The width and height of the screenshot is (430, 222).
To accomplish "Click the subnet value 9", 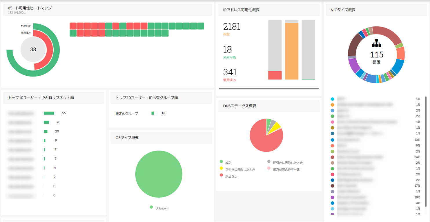I will tap(56, 140).
